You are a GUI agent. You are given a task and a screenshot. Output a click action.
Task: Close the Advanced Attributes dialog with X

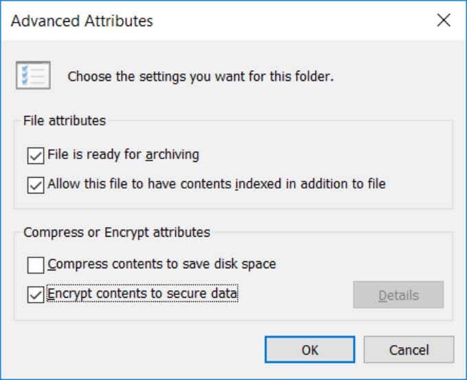(x=444, y=21)
